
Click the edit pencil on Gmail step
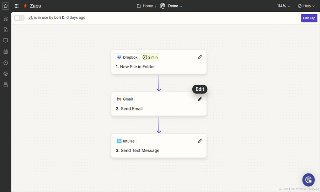tap(200, 99)
